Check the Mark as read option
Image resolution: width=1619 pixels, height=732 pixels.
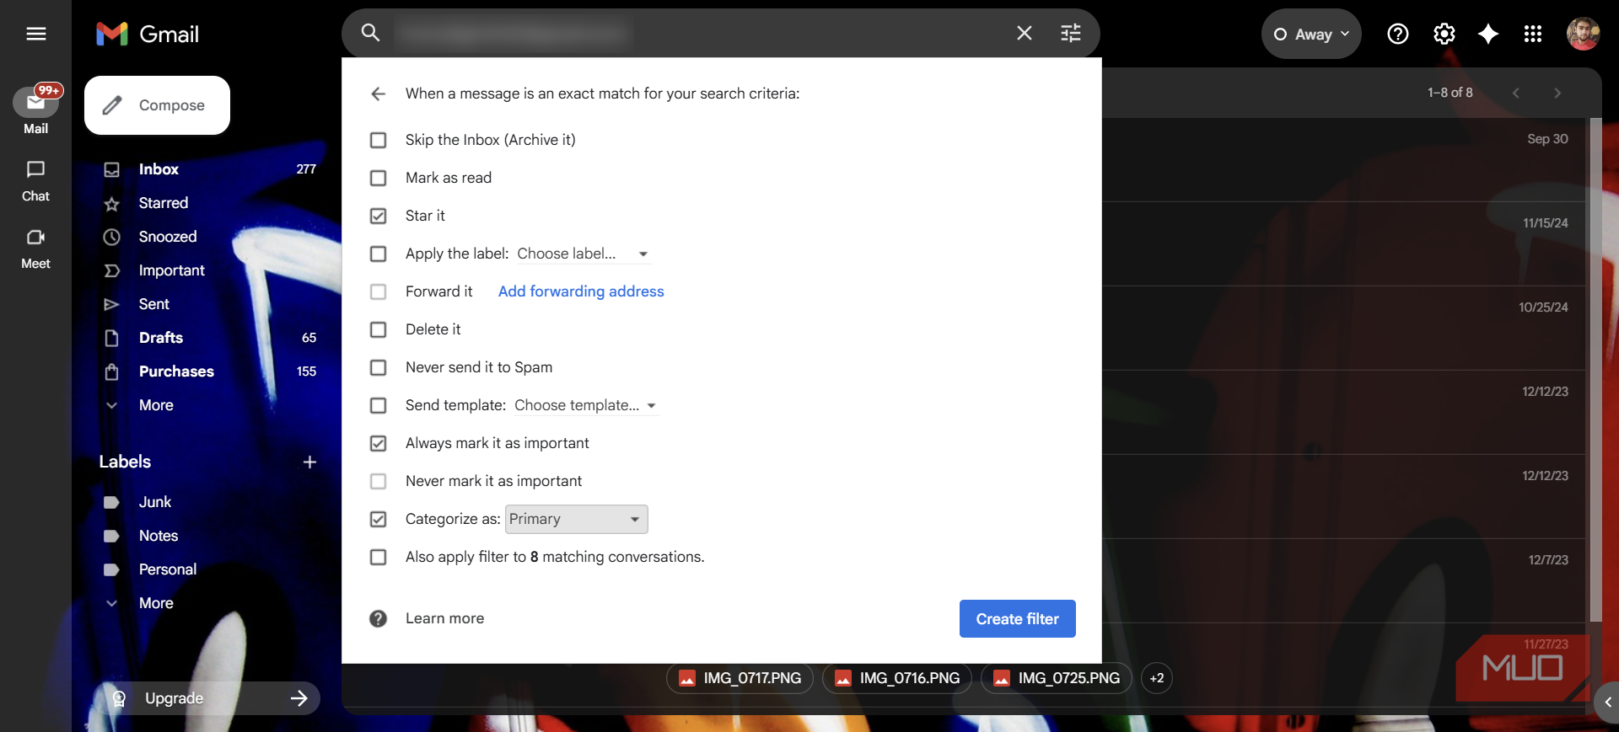(379, 178)
